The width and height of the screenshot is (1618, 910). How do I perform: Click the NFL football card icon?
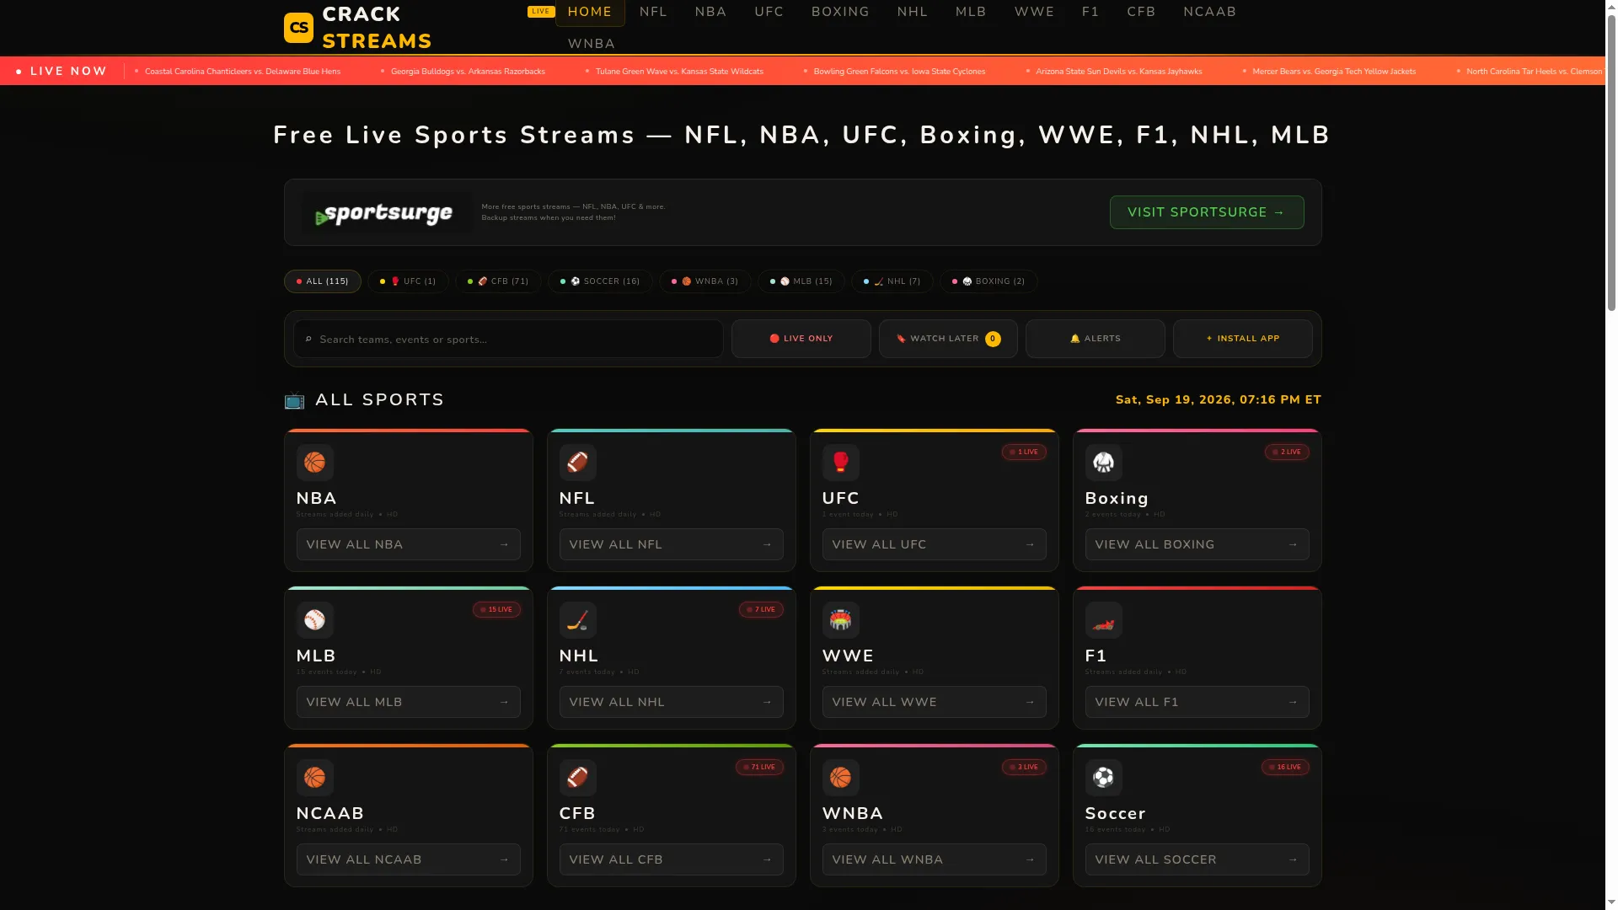[578, 463]
